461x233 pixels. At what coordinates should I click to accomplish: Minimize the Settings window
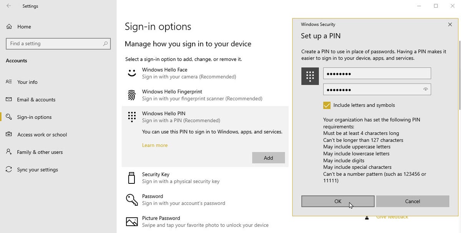pyautogui.click(x=419, y=6)
